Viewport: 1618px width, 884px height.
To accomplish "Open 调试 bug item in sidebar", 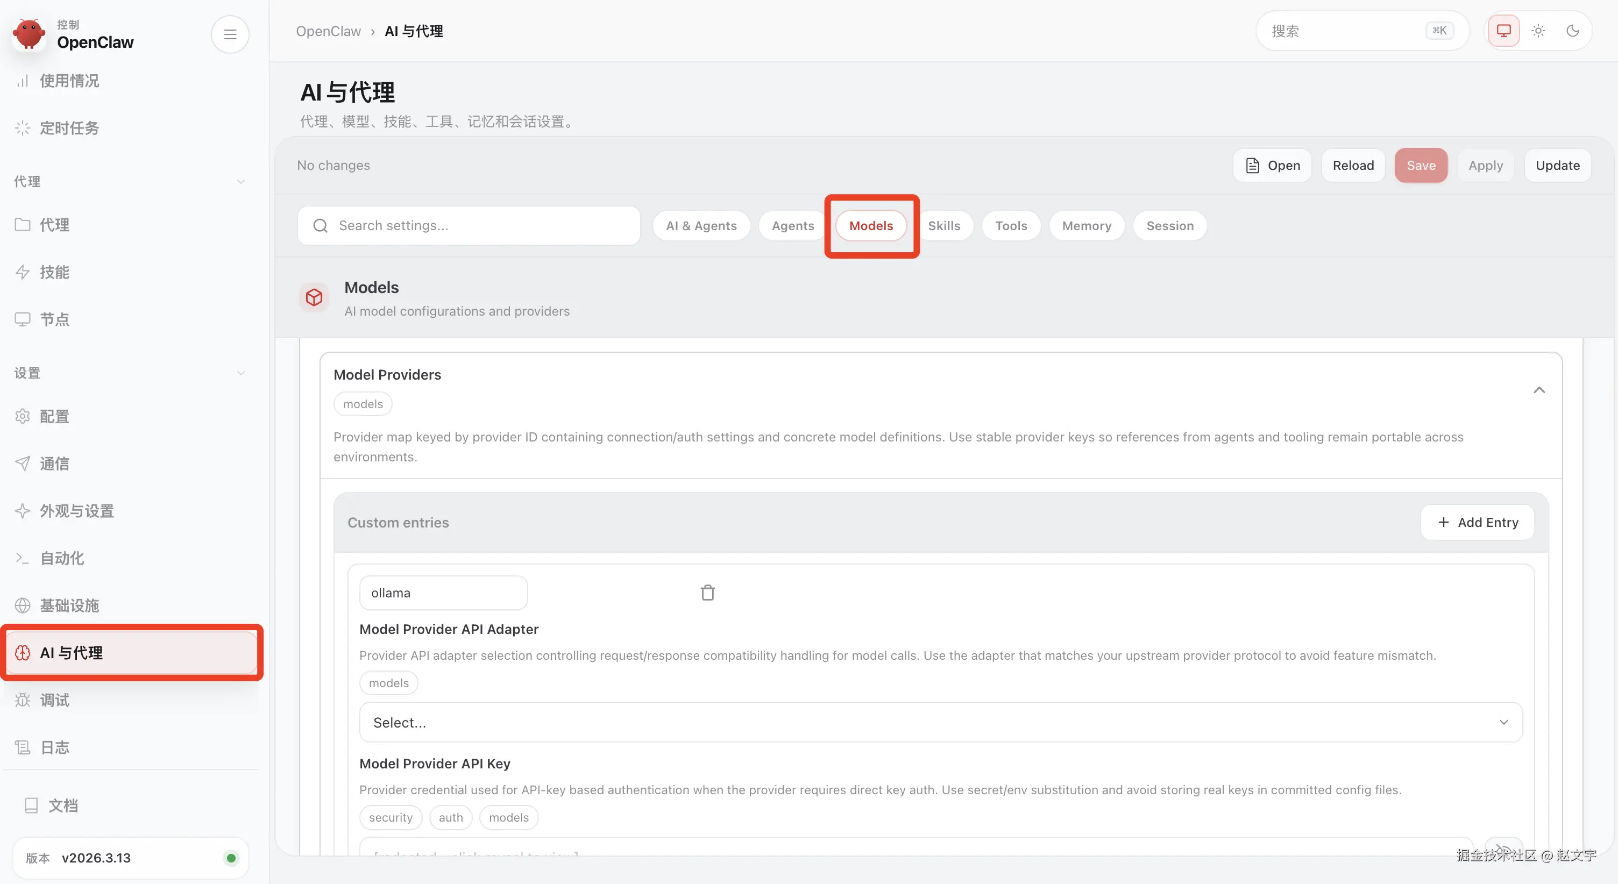I will click(54, 700).
